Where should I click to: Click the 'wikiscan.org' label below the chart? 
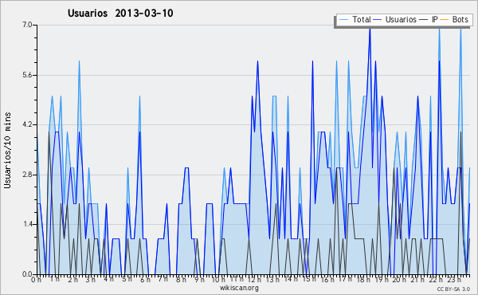click(x=239, y=288)
